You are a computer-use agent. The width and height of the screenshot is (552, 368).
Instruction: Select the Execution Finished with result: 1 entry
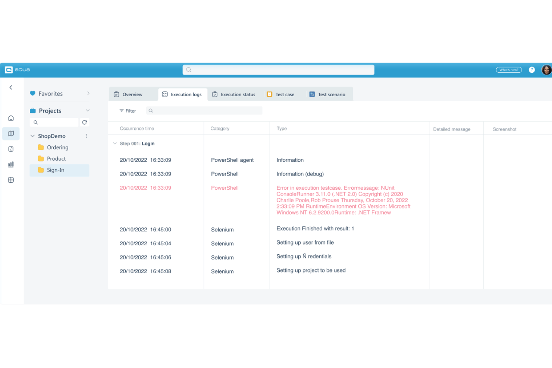[x=315, y=229]
